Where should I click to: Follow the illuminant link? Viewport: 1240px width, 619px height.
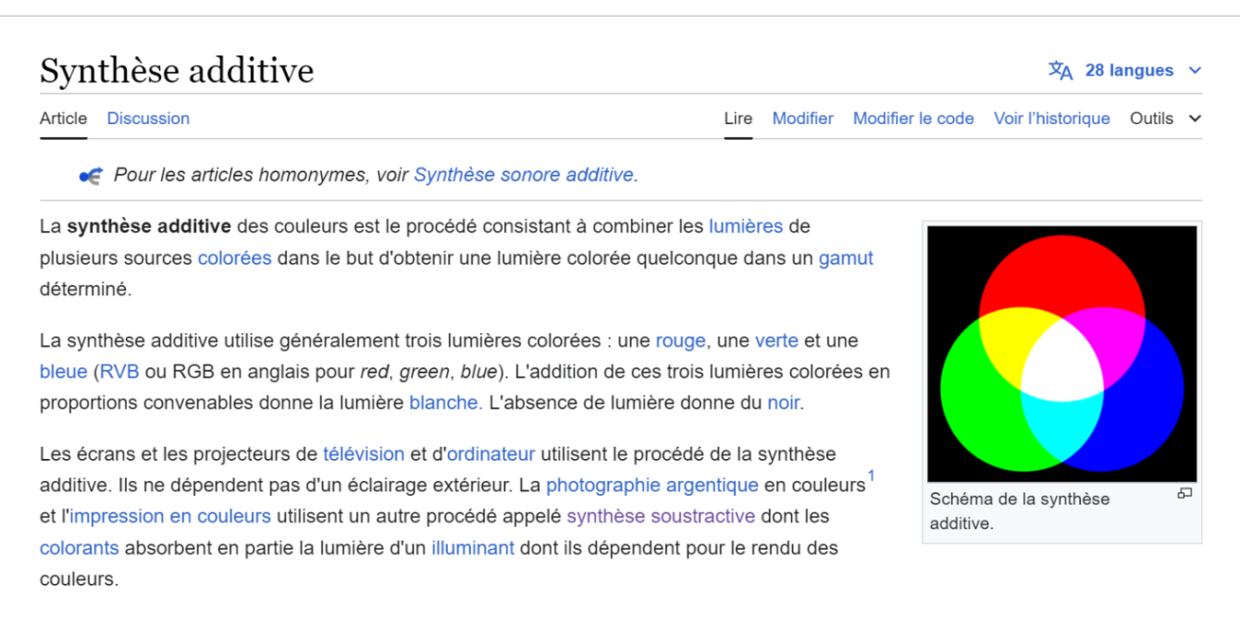(x=472, y=548)
